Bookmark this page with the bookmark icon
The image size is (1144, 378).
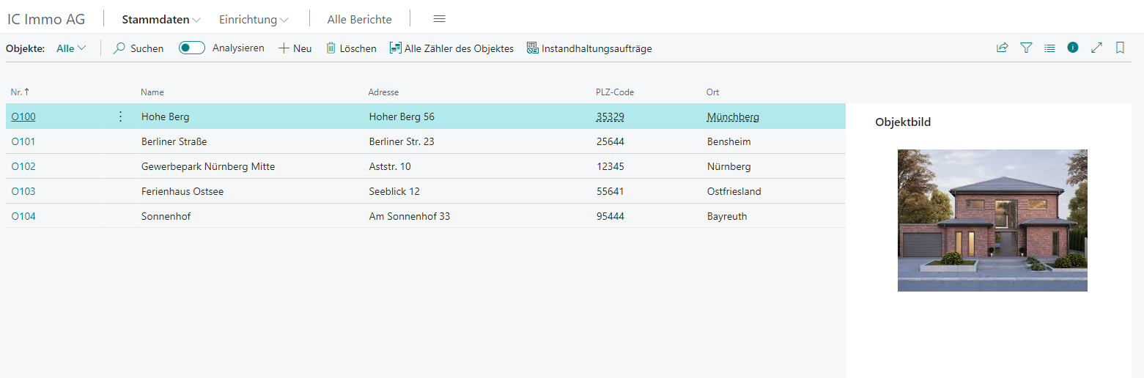tap(1120, 48)
